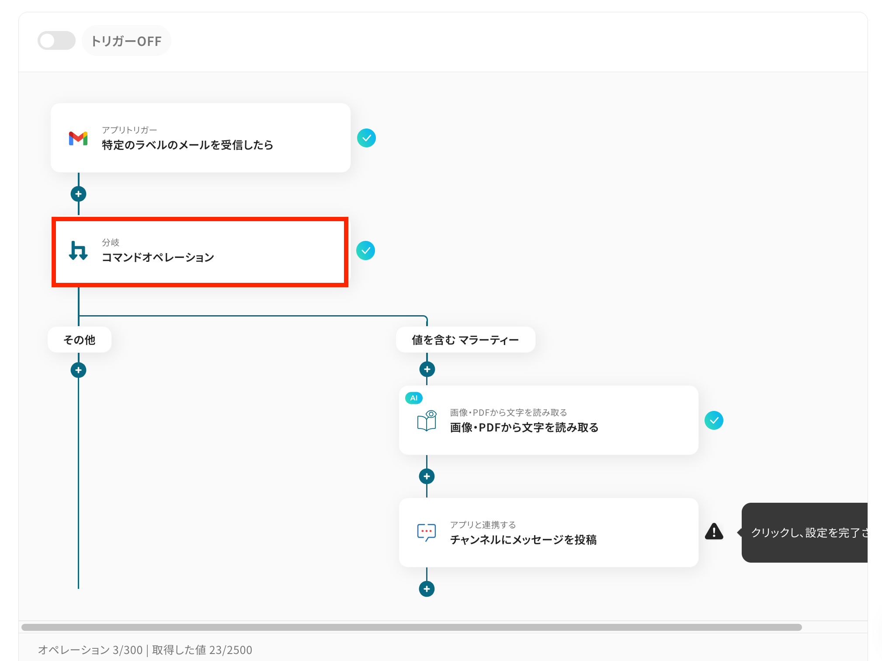Click the トリガーOFF label pill
Screen dimensions: 882x661
126,41
